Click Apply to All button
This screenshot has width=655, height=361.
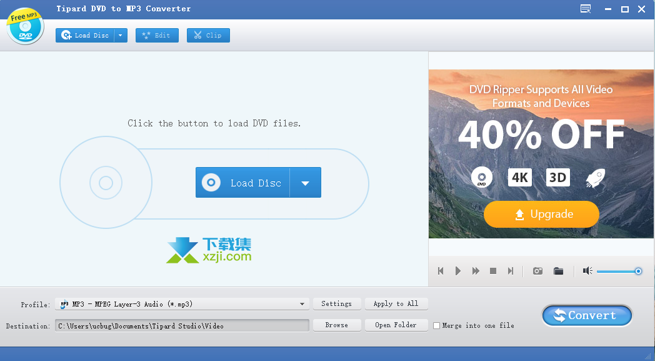click(x=396, y=303)
